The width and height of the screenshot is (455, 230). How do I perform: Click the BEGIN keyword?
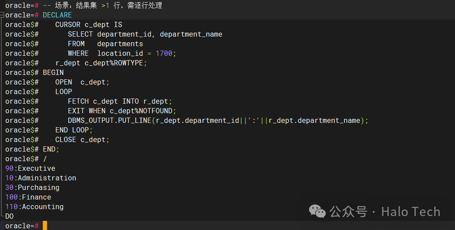tap(53, 73)
